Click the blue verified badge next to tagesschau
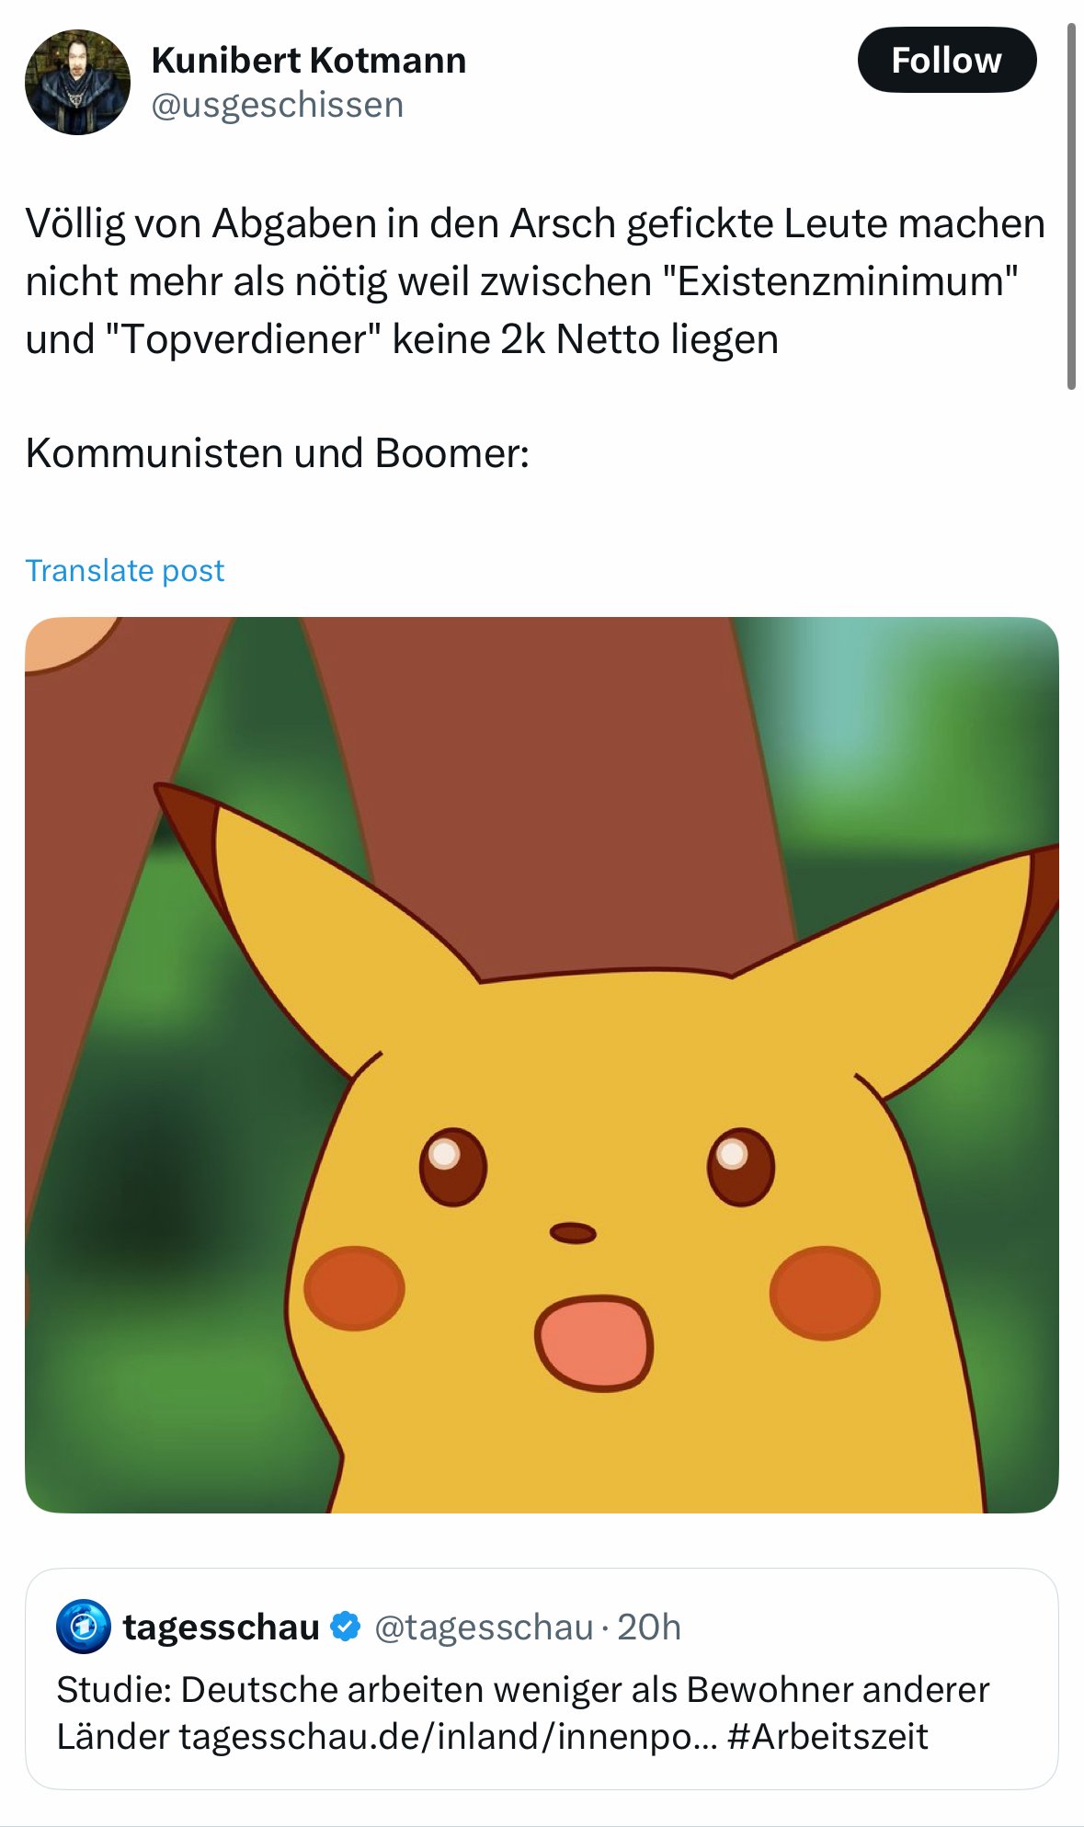This screenshot has height=1827, width=1084. tap(346, 1627)
